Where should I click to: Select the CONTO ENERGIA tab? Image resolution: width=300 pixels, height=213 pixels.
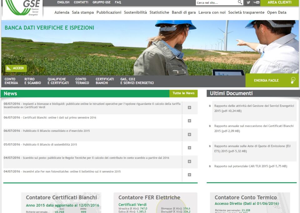coord(11,81)
